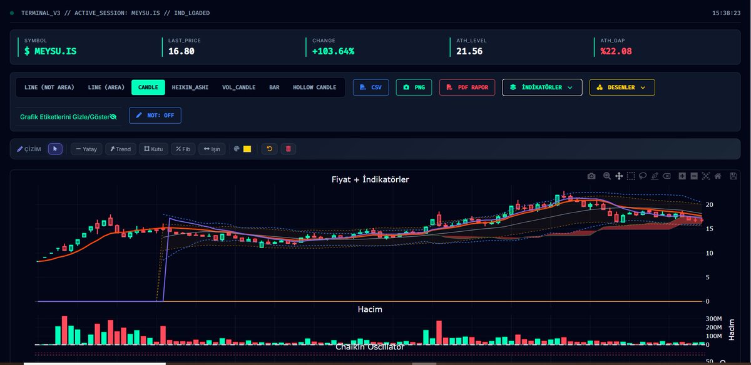The width and height of the screenshot is (751, 365).
Task: Click the MEYSU.IS symbol text
Action: click(x=56, y=51)
